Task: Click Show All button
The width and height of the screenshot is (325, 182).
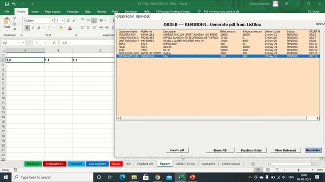Action: [220, 150]
